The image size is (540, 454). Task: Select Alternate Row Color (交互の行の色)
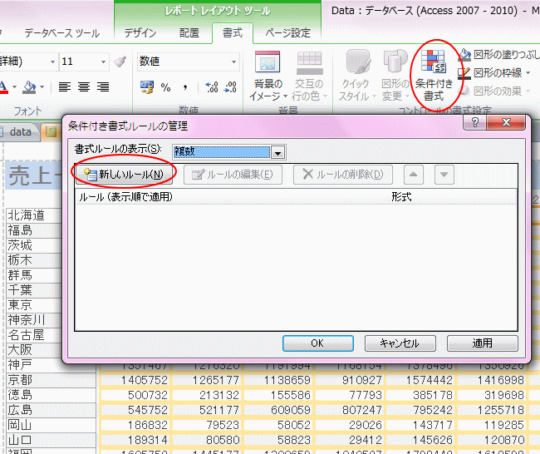309,76
